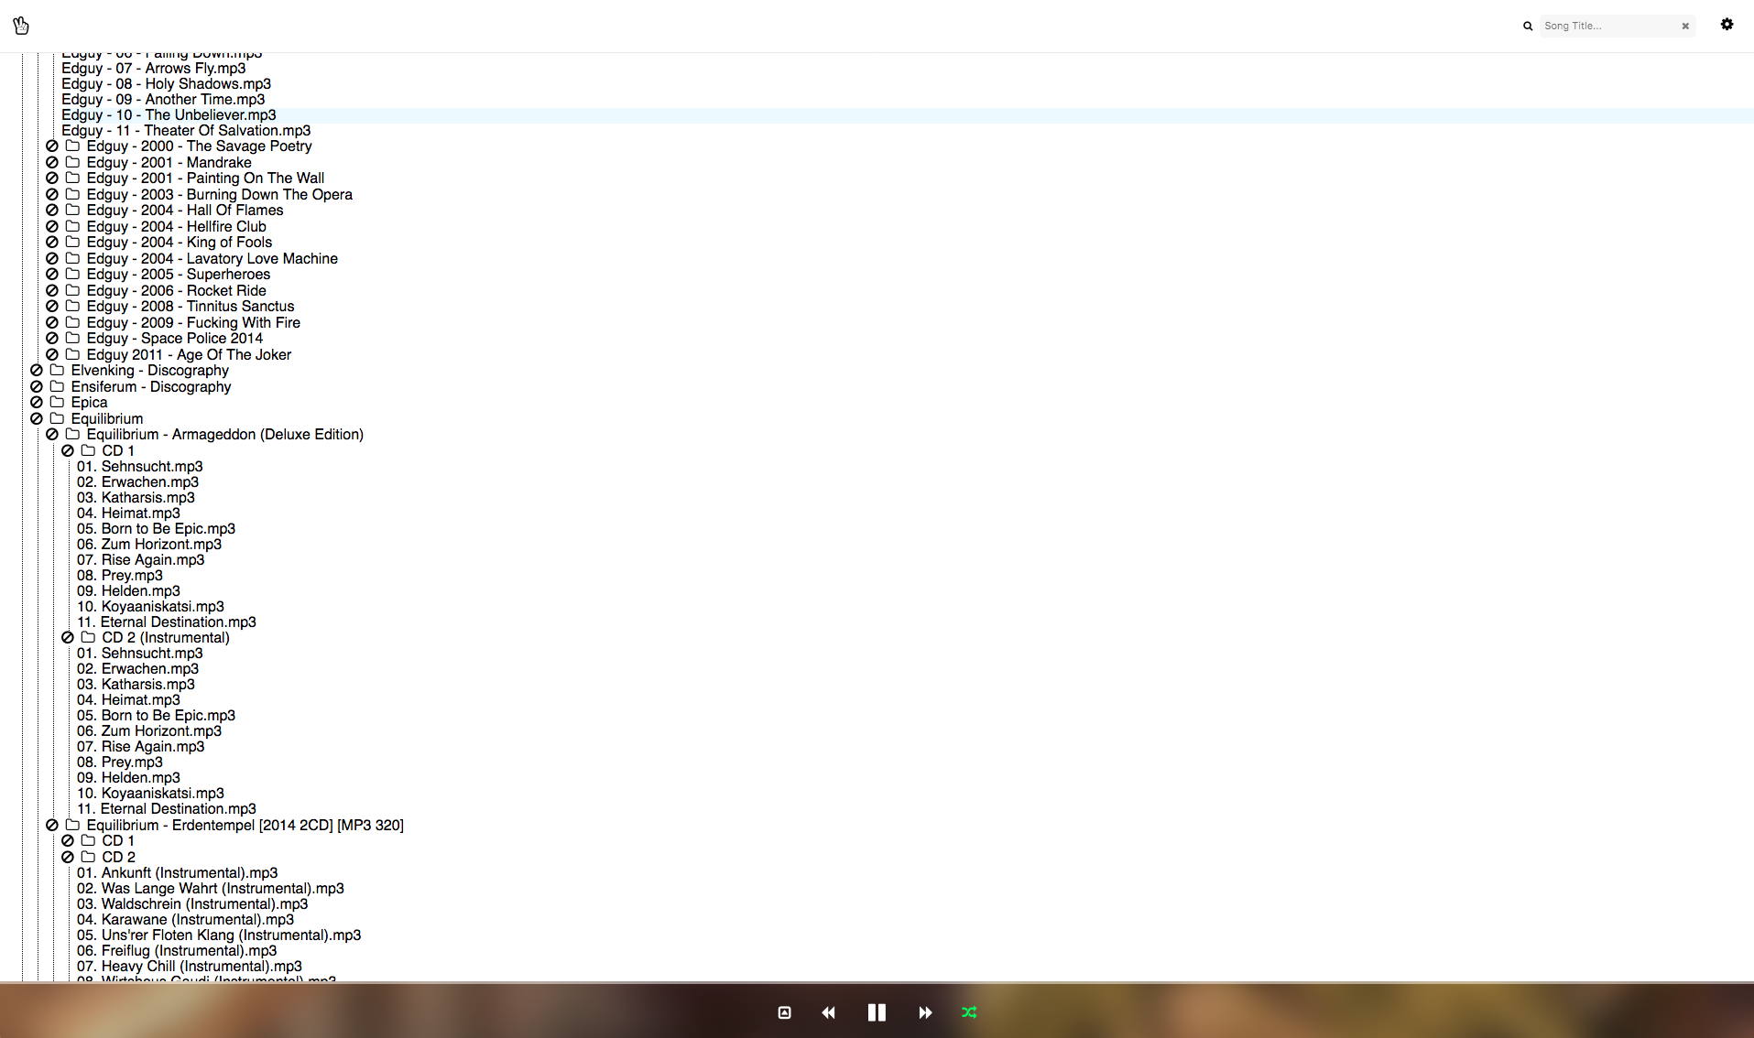This screenshot has height=1038, width=1754.
Task: Skip to the next track
Action: 925,1012
